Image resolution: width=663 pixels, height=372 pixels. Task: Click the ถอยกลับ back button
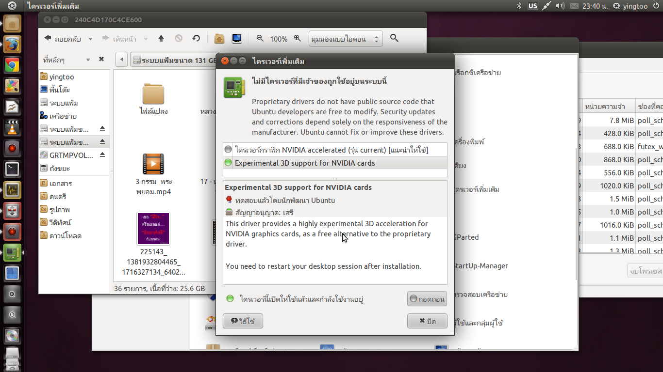[x=63, y=39]
